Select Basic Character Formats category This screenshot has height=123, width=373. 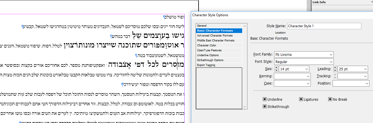(x=219, y=31)
